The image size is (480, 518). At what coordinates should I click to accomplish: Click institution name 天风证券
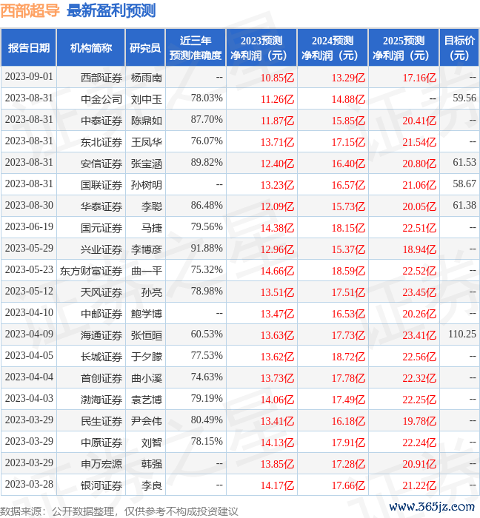click(101, 293)
